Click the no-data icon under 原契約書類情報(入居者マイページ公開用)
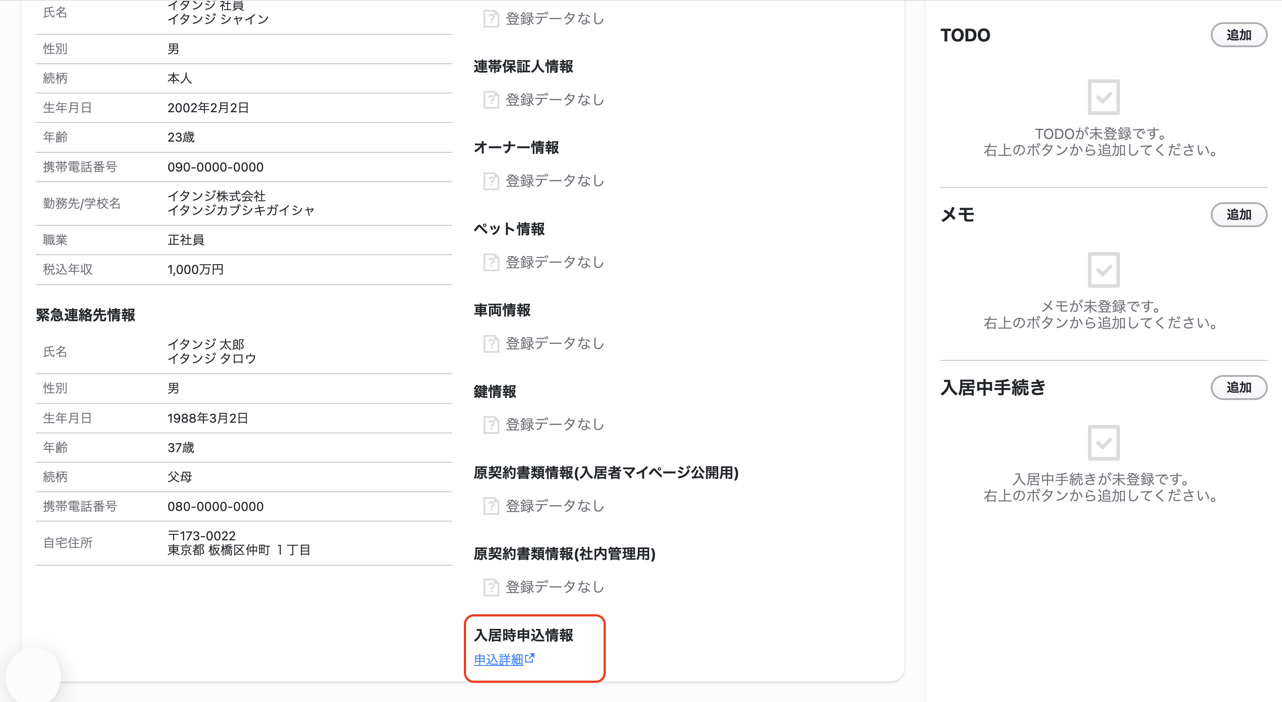Viewport: 1282px width, 702px height. (x=491, y=506)
